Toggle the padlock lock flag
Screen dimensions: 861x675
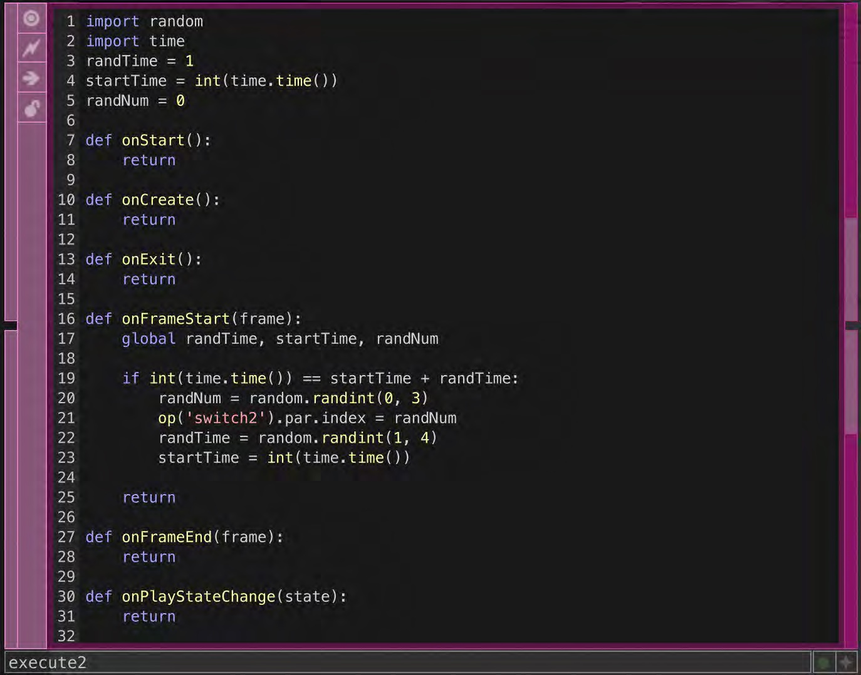click(31, 108)
